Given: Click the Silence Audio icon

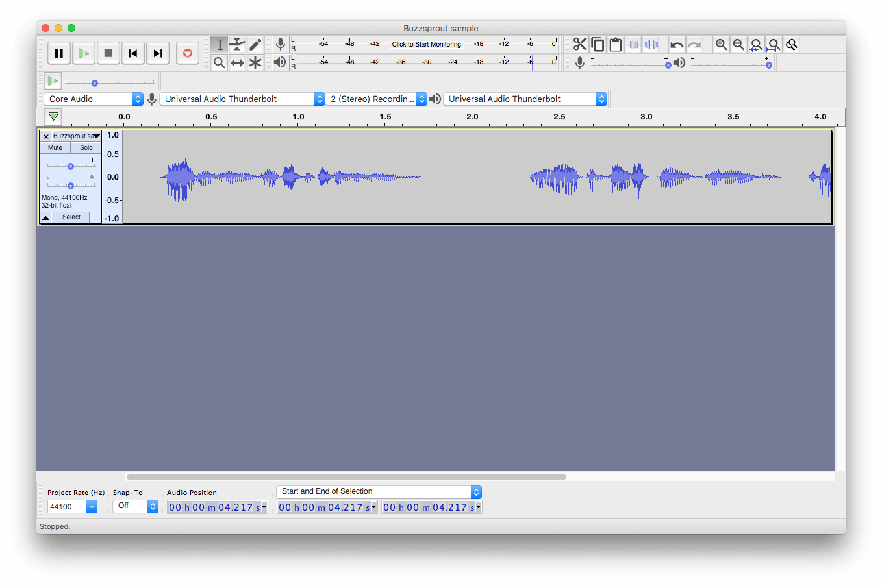Looking at the screenshot, I should tap(651, 44).
